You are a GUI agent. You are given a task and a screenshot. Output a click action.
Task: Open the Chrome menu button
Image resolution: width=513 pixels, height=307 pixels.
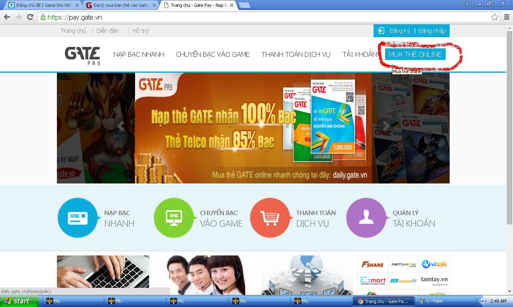506,17
